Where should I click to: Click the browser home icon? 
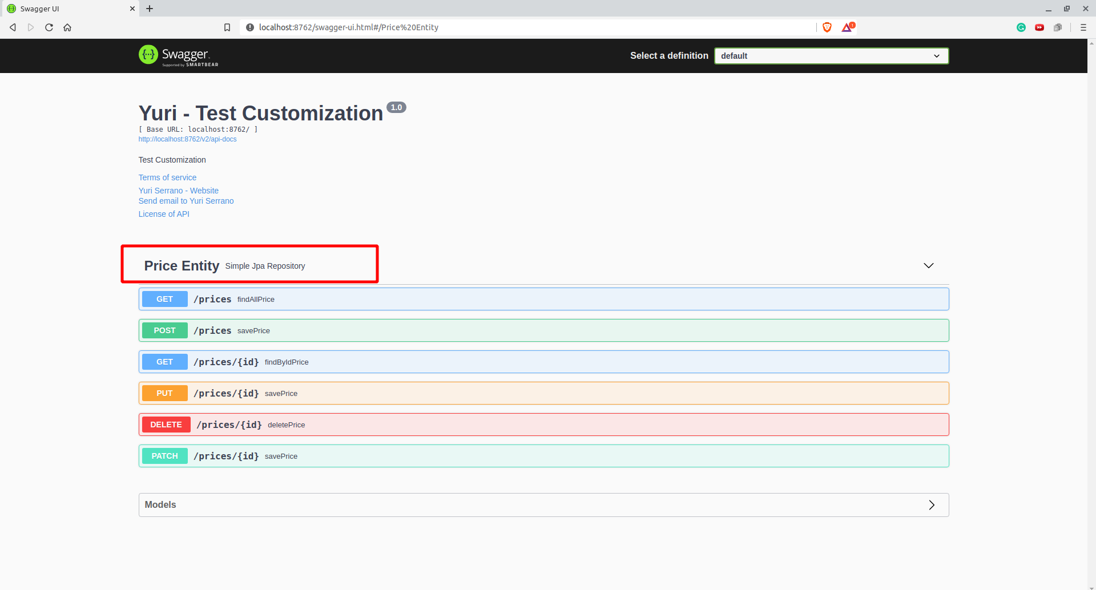click(67, 27)
